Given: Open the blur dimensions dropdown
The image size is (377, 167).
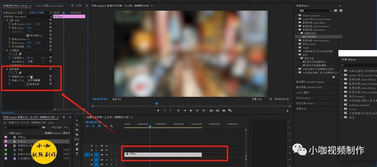Looking at the screenshot, I should click(35, 80).
